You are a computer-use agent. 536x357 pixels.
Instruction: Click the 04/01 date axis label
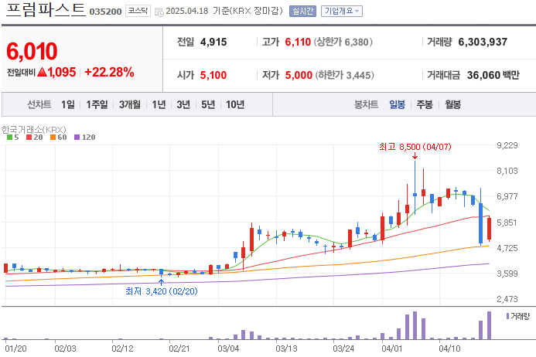392,348
